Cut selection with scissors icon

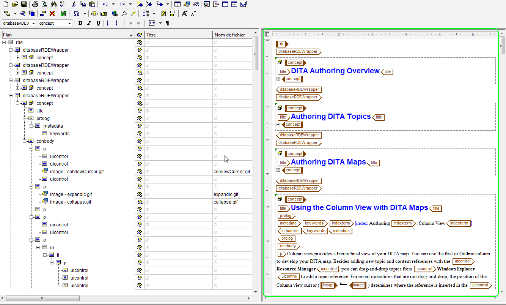tap(74, 4)
